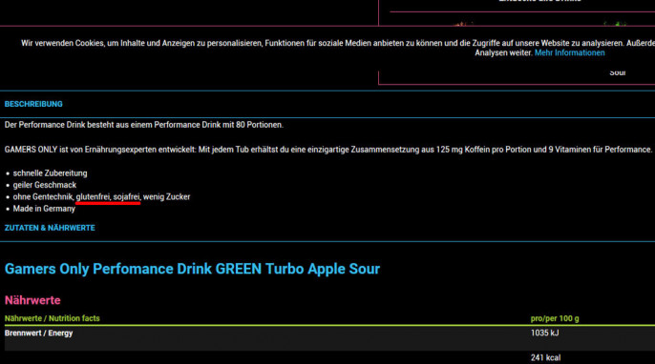The height and width of the screenshot is (364, 655).
Task: Click the 1035 kJ value
Action: 544,333
